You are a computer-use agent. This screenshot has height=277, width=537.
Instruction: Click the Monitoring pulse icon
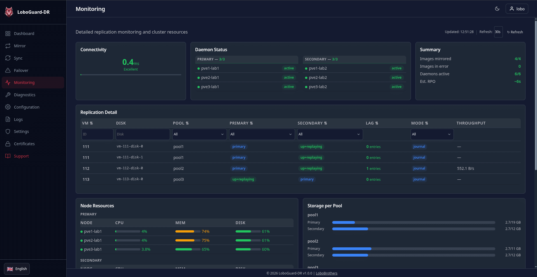pyautogui.click(x=8, y=83)
